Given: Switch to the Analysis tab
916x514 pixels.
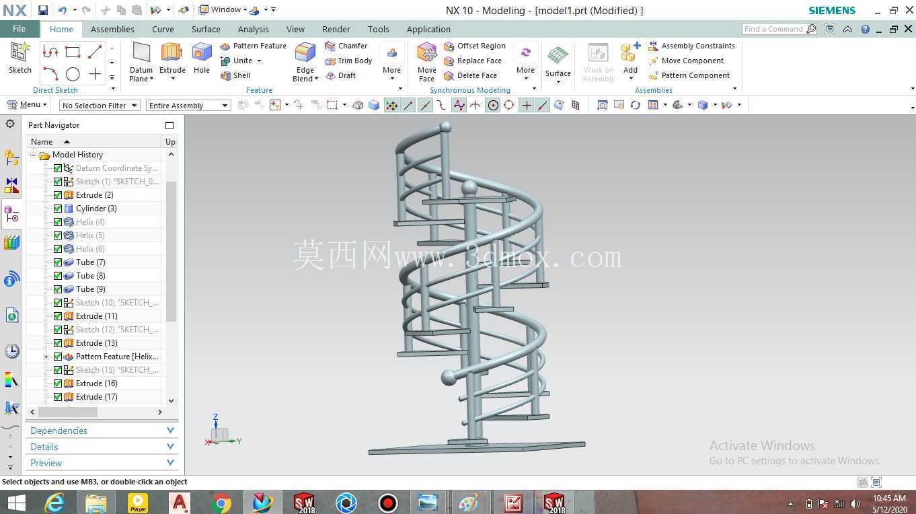Looking at the screenshot, I should (254, 29).
